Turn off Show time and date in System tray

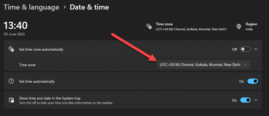point(245,100)
